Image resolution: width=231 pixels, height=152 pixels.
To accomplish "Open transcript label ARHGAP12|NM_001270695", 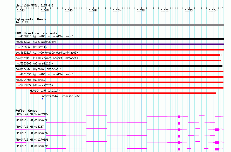I will [32, 146].
